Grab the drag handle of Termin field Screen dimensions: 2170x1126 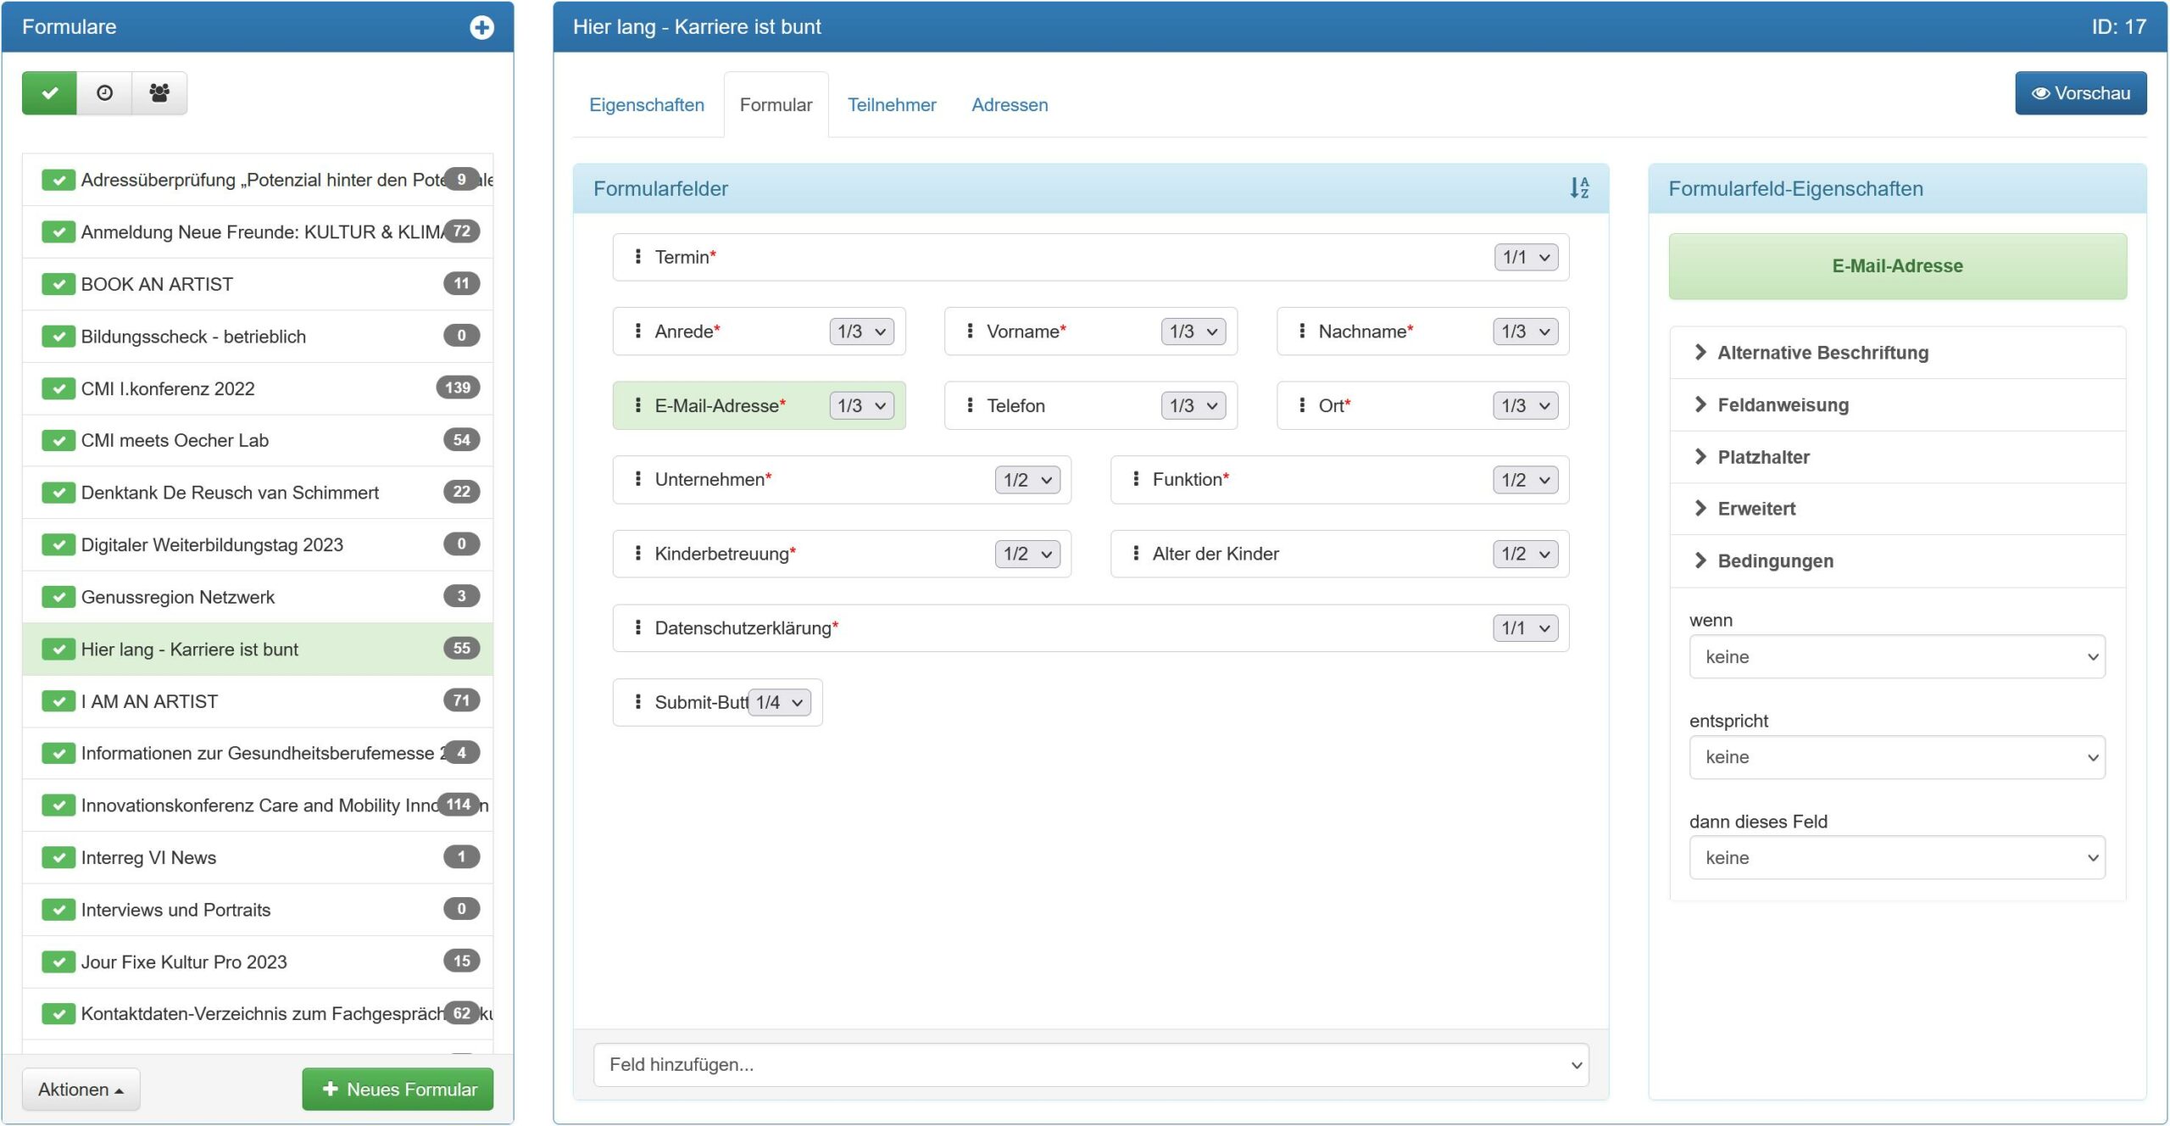coord(637,257)
